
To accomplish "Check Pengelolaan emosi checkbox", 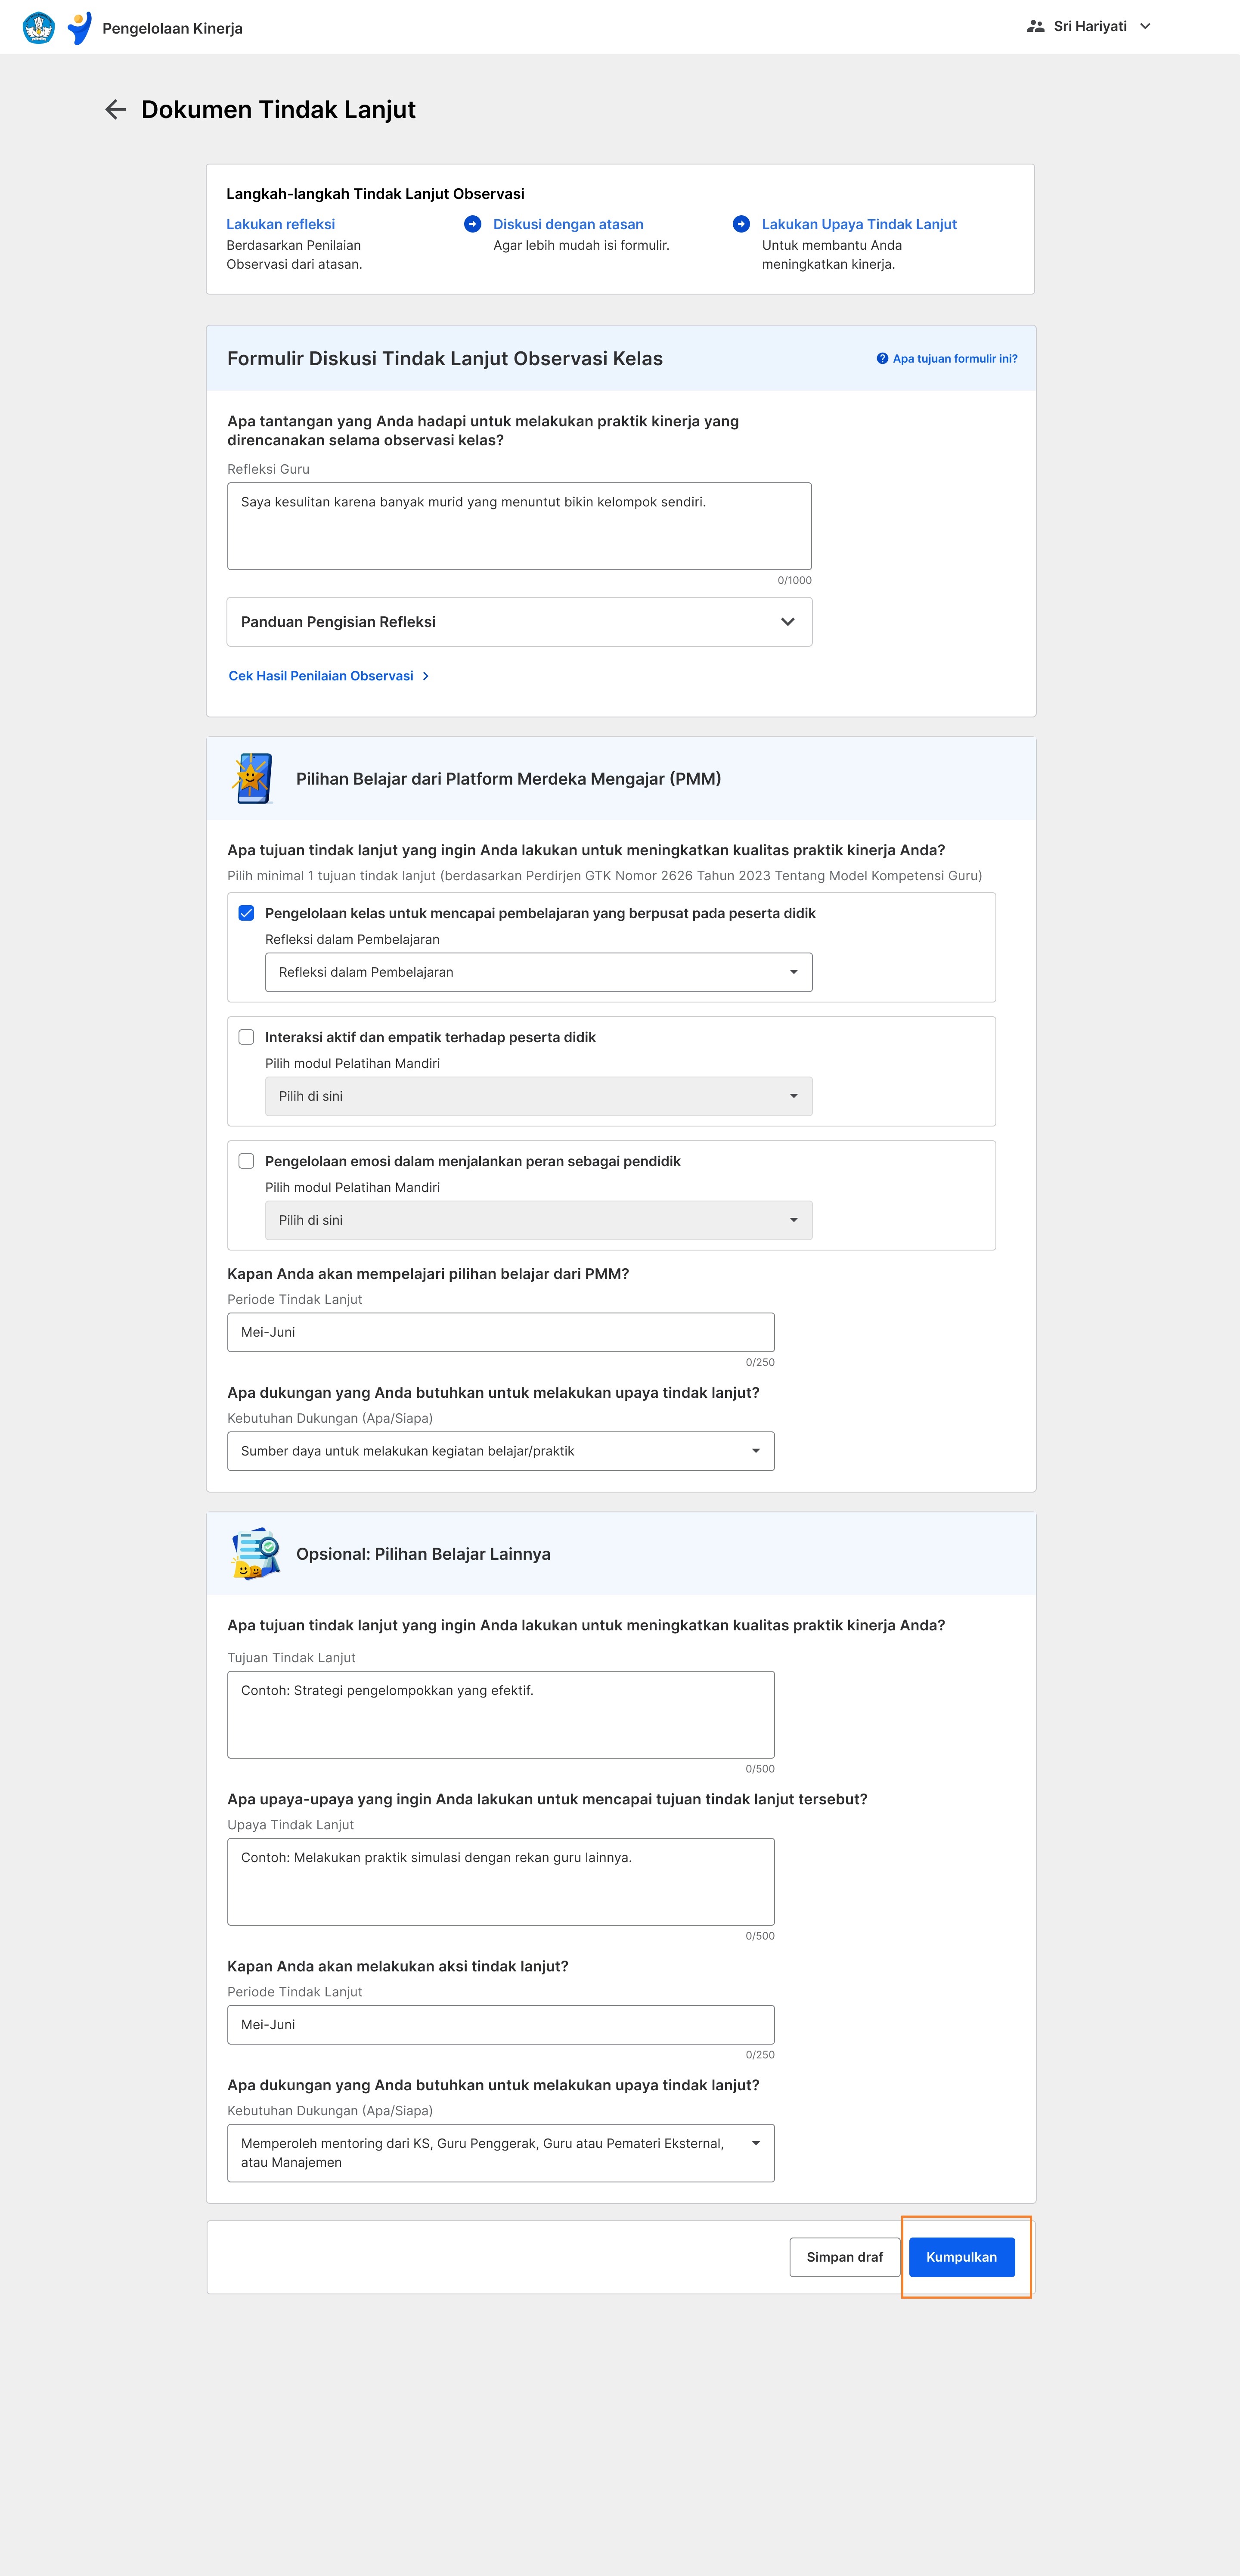I will click(246, 1161).
